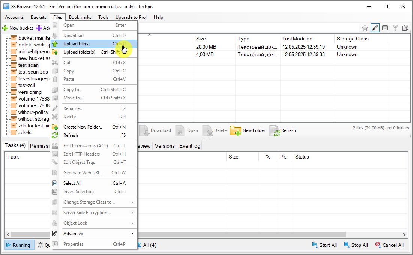Click the Running filter button

pos(19,245)
